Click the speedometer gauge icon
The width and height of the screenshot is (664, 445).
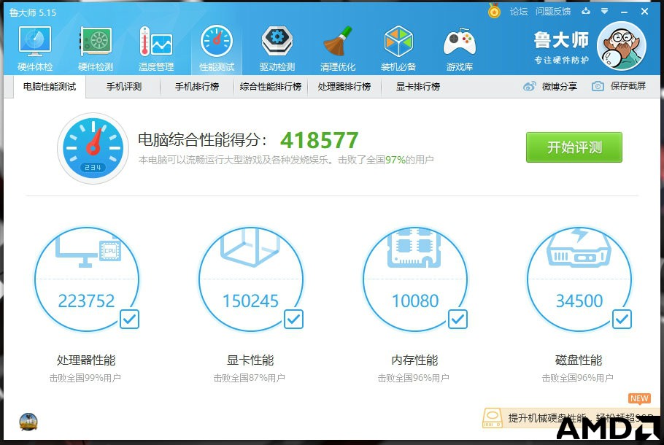93,148
